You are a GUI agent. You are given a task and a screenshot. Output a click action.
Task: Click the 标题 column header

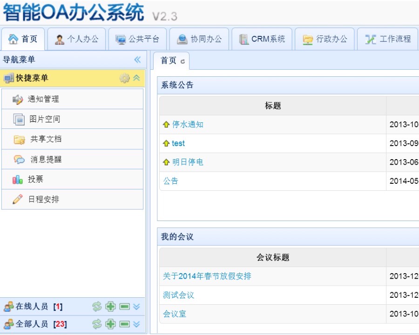[273, 106]
